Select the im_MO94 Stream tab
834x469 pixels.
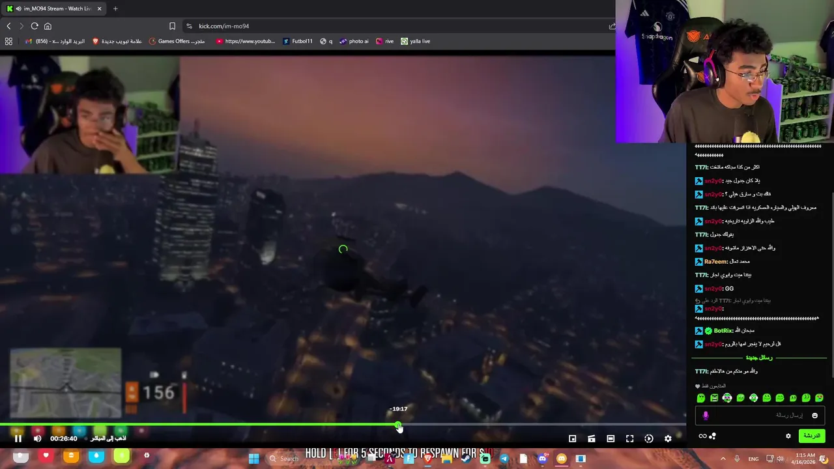55,8
